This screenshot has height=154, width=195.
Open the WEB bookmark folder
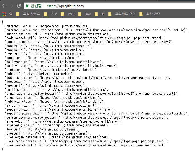68,14
